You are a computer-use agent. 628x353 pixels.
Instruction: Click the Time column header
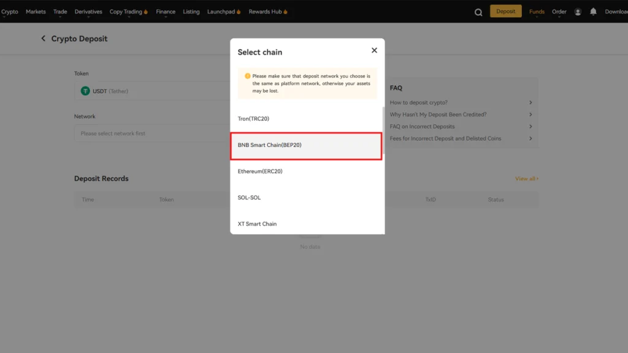point(88,199)
